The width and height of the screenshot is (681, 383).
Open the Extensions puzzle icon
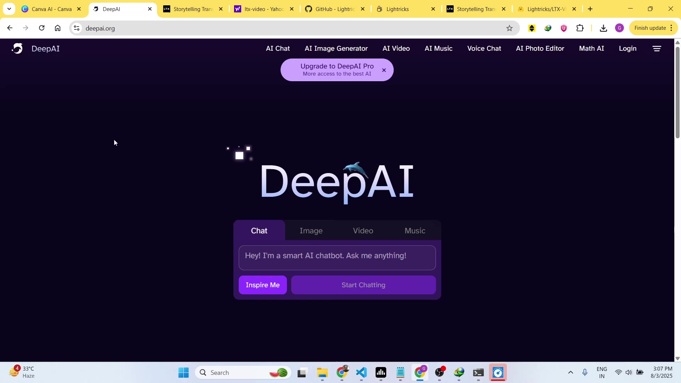point(580,28)
